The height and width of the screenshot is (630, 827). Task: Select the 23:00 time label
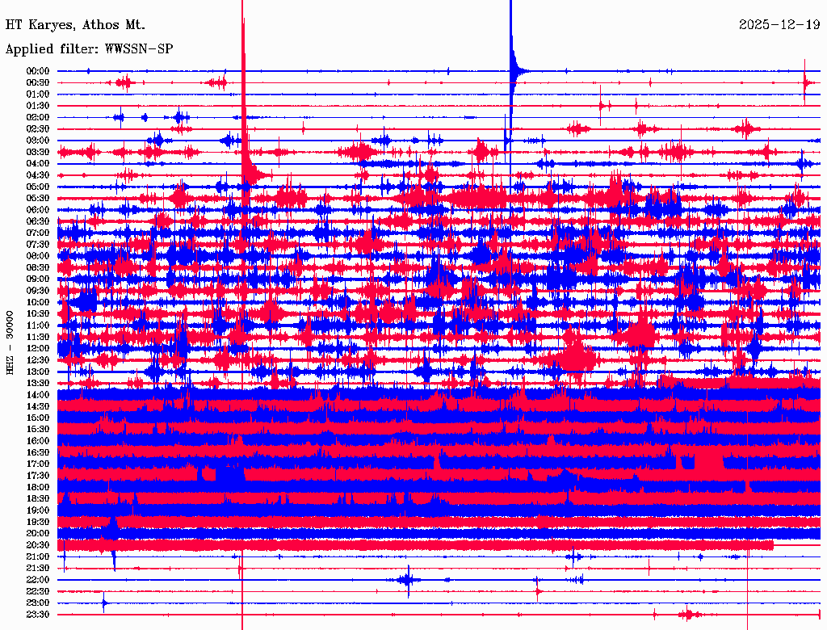pyautogui.click(x=37, y=603)
